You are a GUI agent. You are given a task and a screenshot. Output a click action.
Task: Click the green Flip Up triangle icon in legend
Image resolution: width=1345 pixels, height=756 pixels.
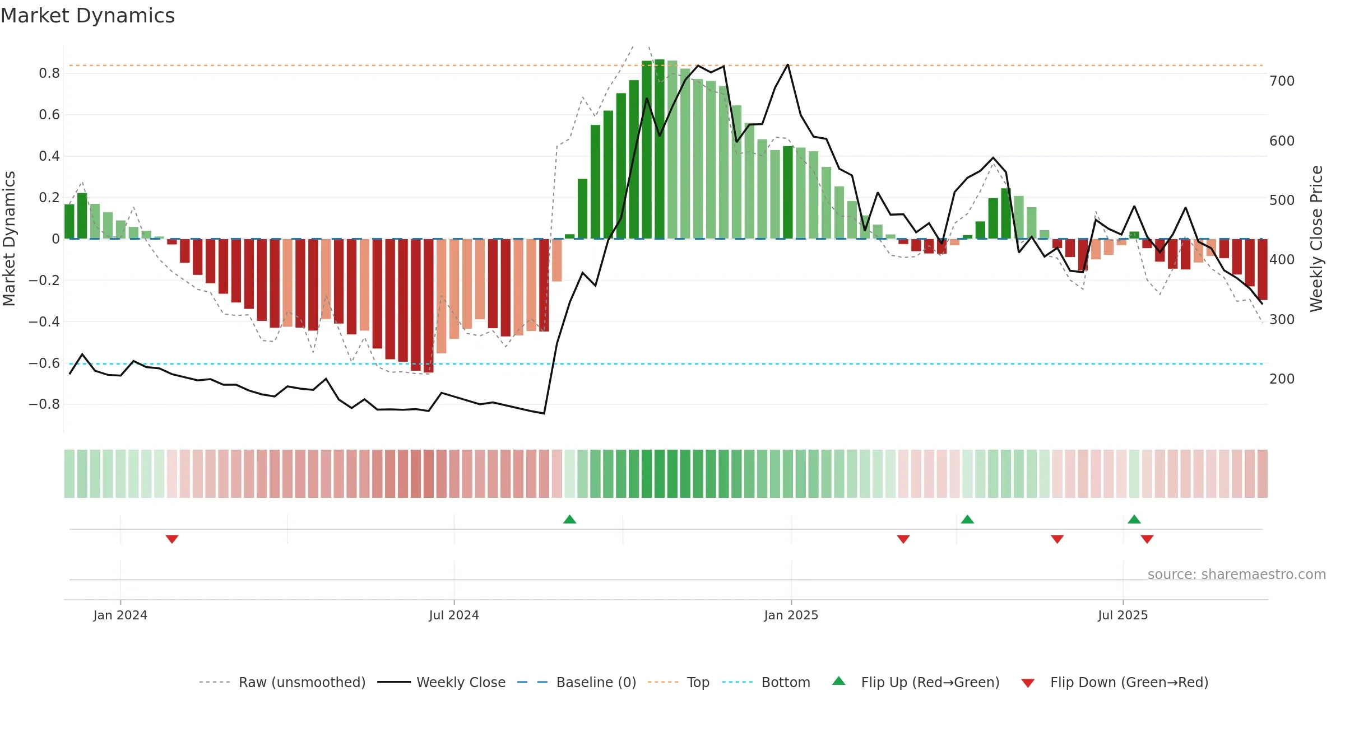839,681
